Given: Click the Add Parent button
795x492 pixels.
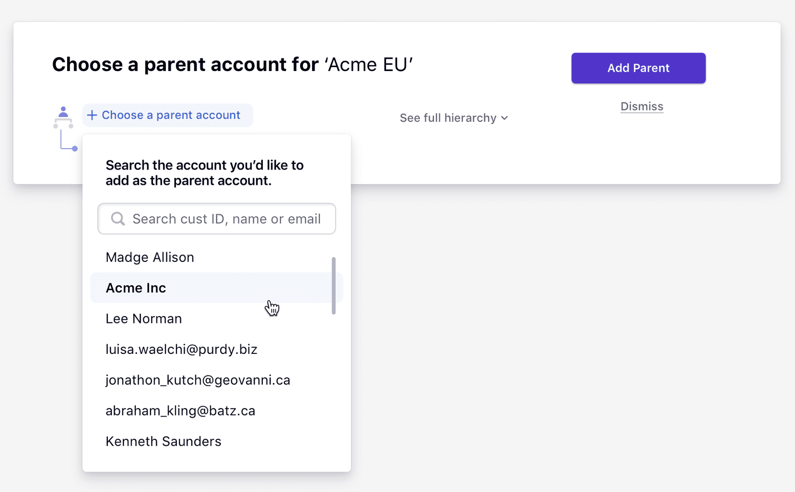Looking at the screenshot, I should click(x=638, y=68).
